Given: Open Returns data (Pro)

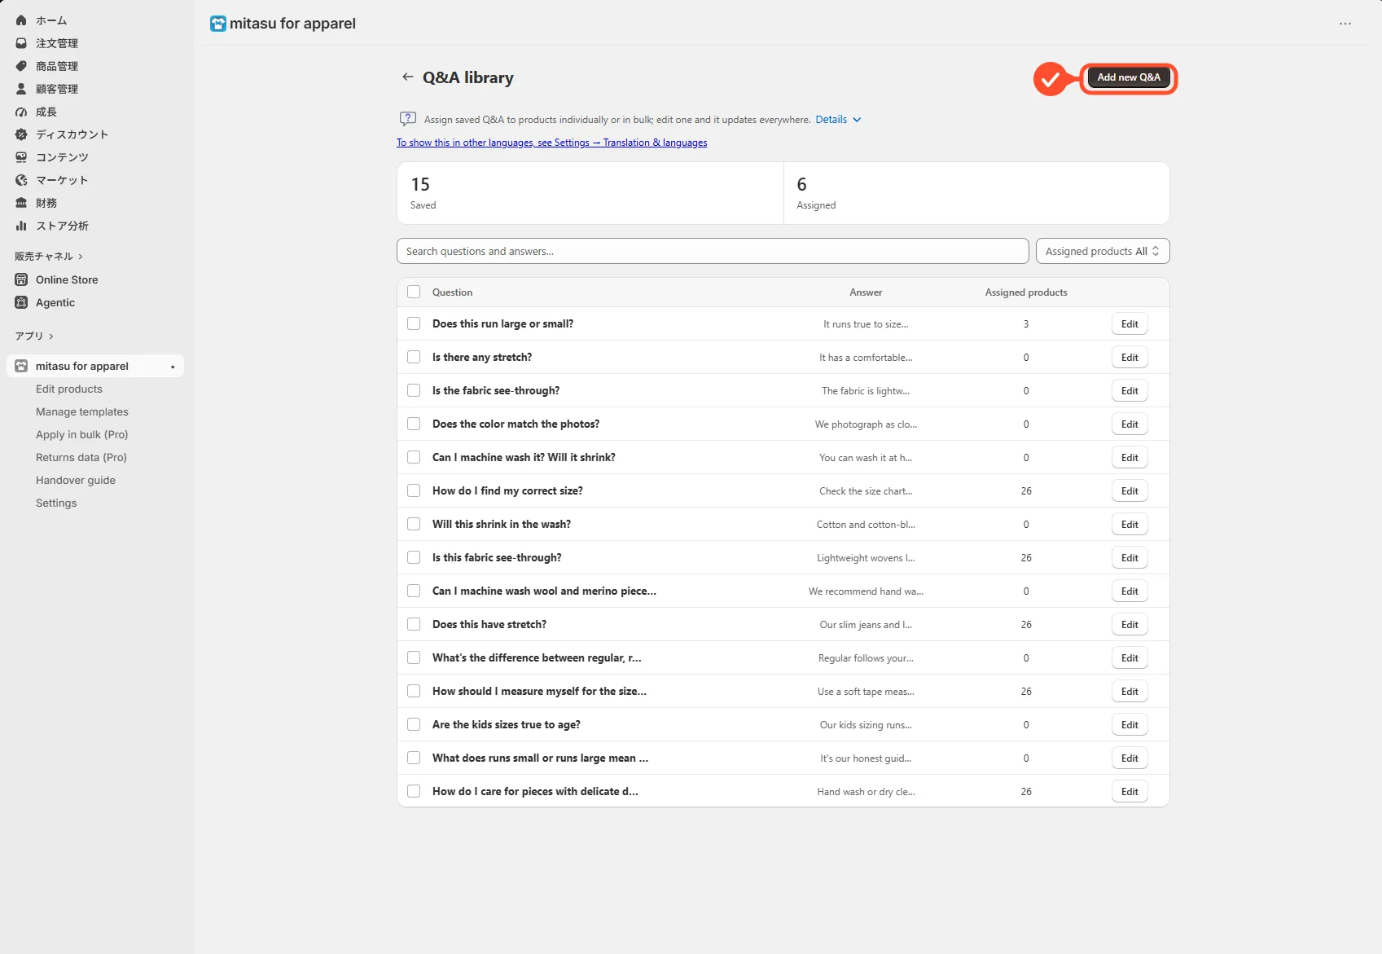Looking at the screenshot, I should pos(81,457).
